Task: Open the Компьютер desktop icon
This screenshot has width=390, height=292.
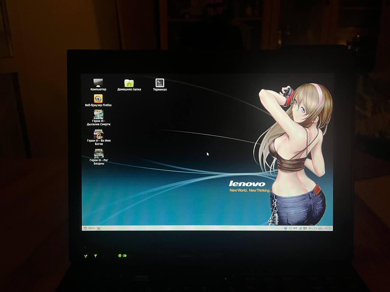Action: click(98, 83)
